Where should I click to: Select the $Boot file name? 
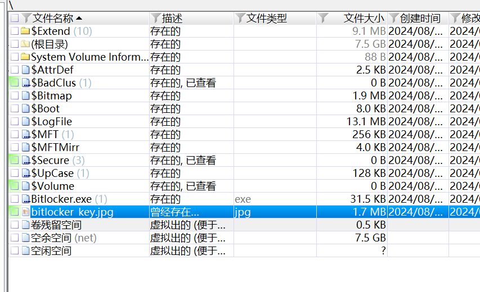point(46,109)
